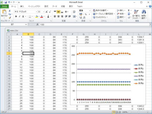Image resolution: width=152 pixels, height=114 pixels.
Task: Click the Fill down icon
Action: click(129, 14)
